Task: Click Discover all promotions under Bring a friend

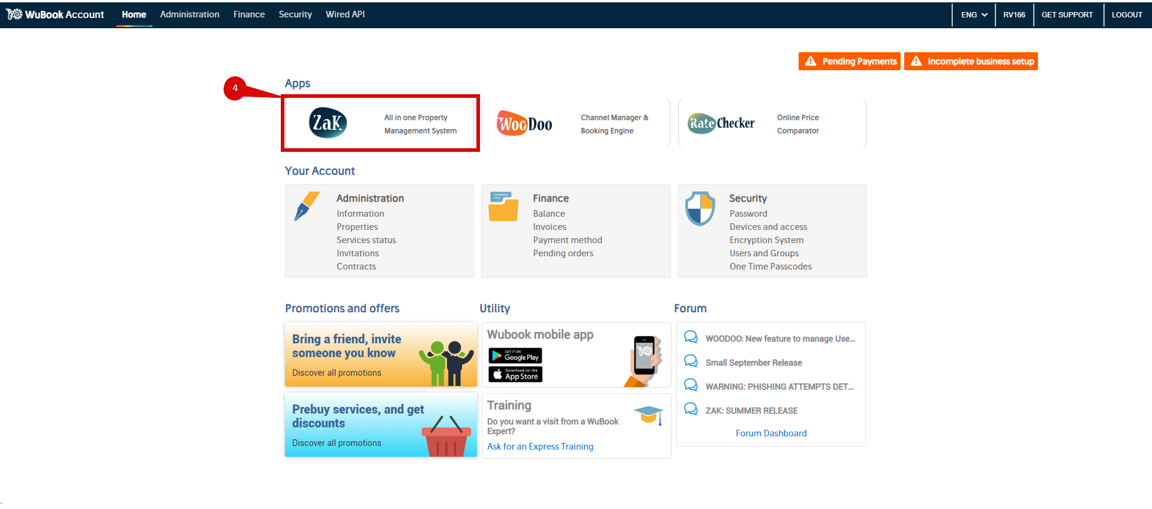Action: click(x=337, y=373)
